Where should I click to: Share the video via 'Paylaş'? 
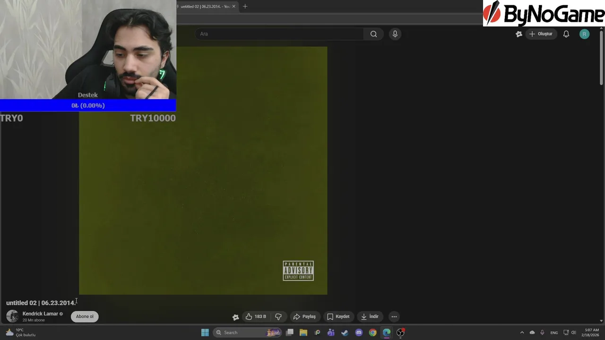(x=304, y=316)
